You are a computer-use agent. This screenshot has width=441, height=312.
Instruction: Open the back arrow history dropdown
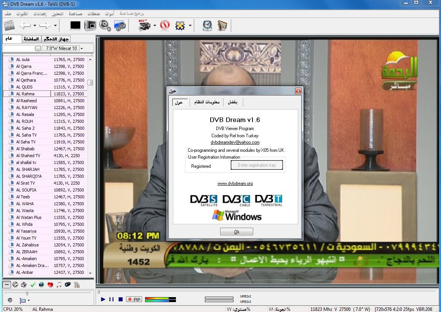coord(35,26)
